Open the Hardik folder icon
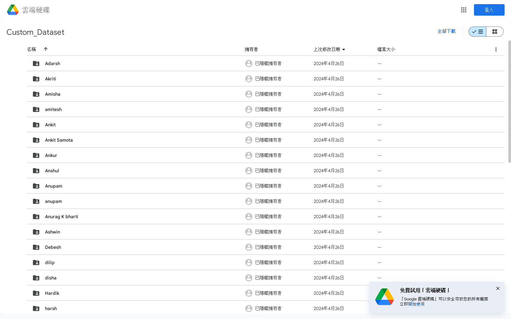This screenshot has width=511, height=319. pos(36,293)
